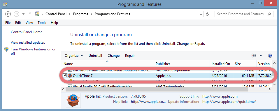The image size is (279, 111).
Task: Refresh the Programs and Features list
Action: [x=207, y=14]
